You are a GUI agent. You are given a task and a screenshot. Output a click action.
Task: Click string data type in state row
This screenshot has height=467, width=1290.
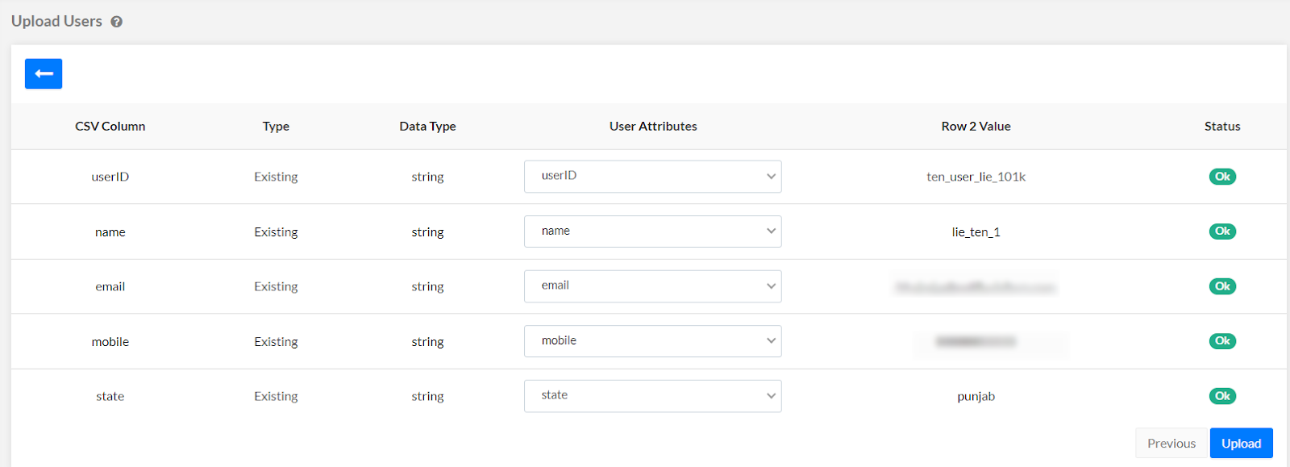pos(427,397)
